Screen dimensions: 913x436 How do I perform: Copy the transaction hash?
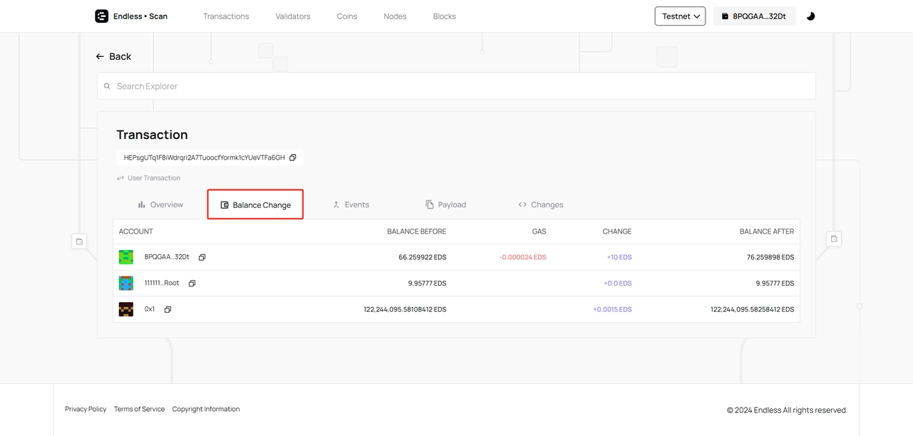point(292,157)
